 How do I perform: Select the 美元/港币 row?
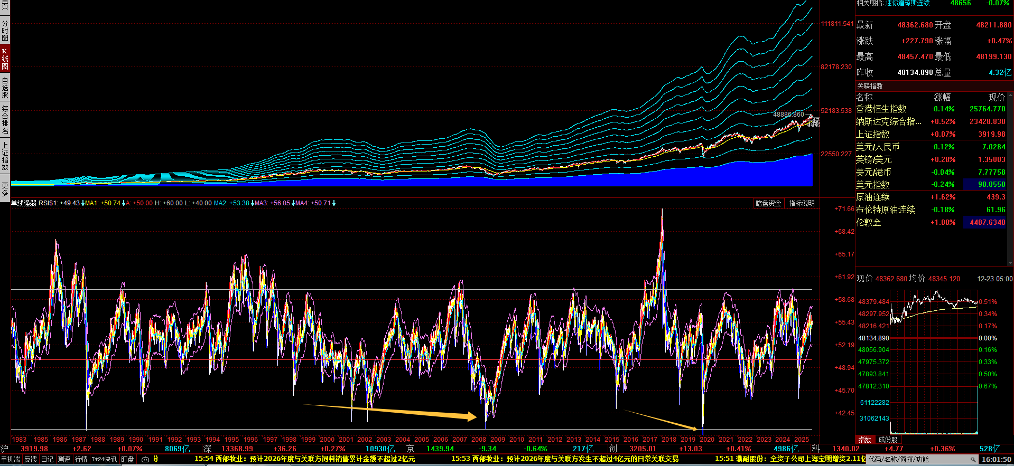tap(931, 172)
